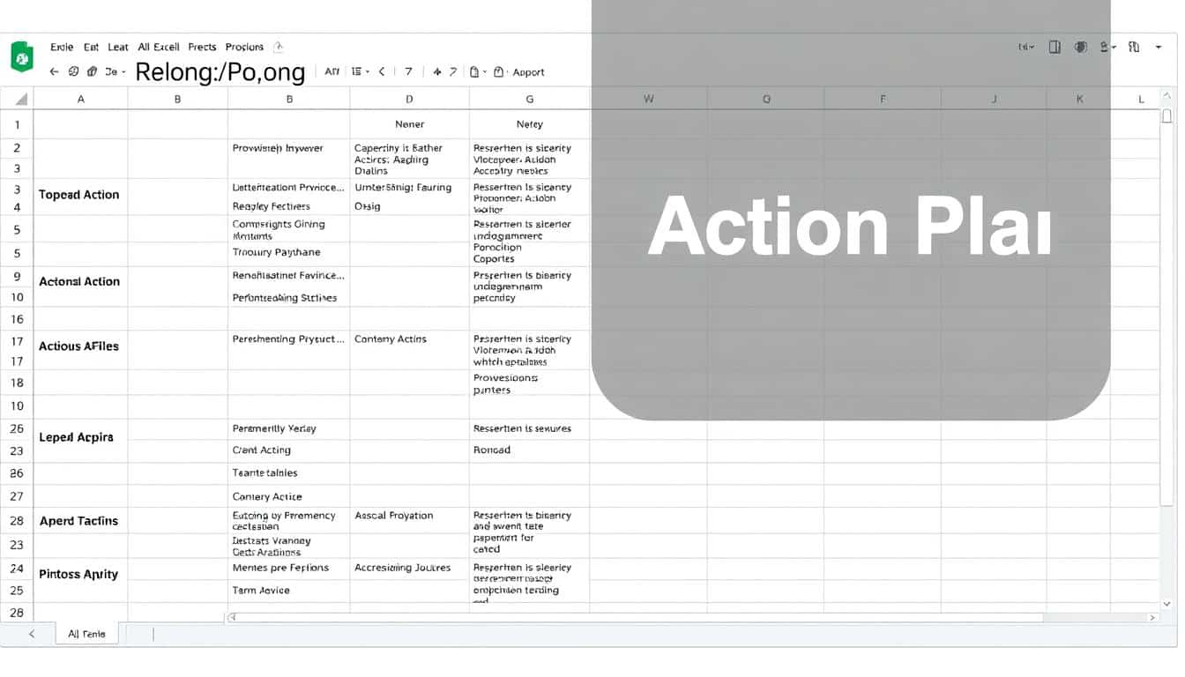Select row 16 header
The height and width of the screenshot is (677, 1185).
click(17, 318)
